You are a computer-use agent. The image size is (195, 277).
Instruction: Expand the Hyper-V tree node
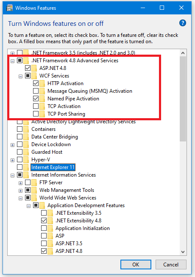click(x=12, y=160)
